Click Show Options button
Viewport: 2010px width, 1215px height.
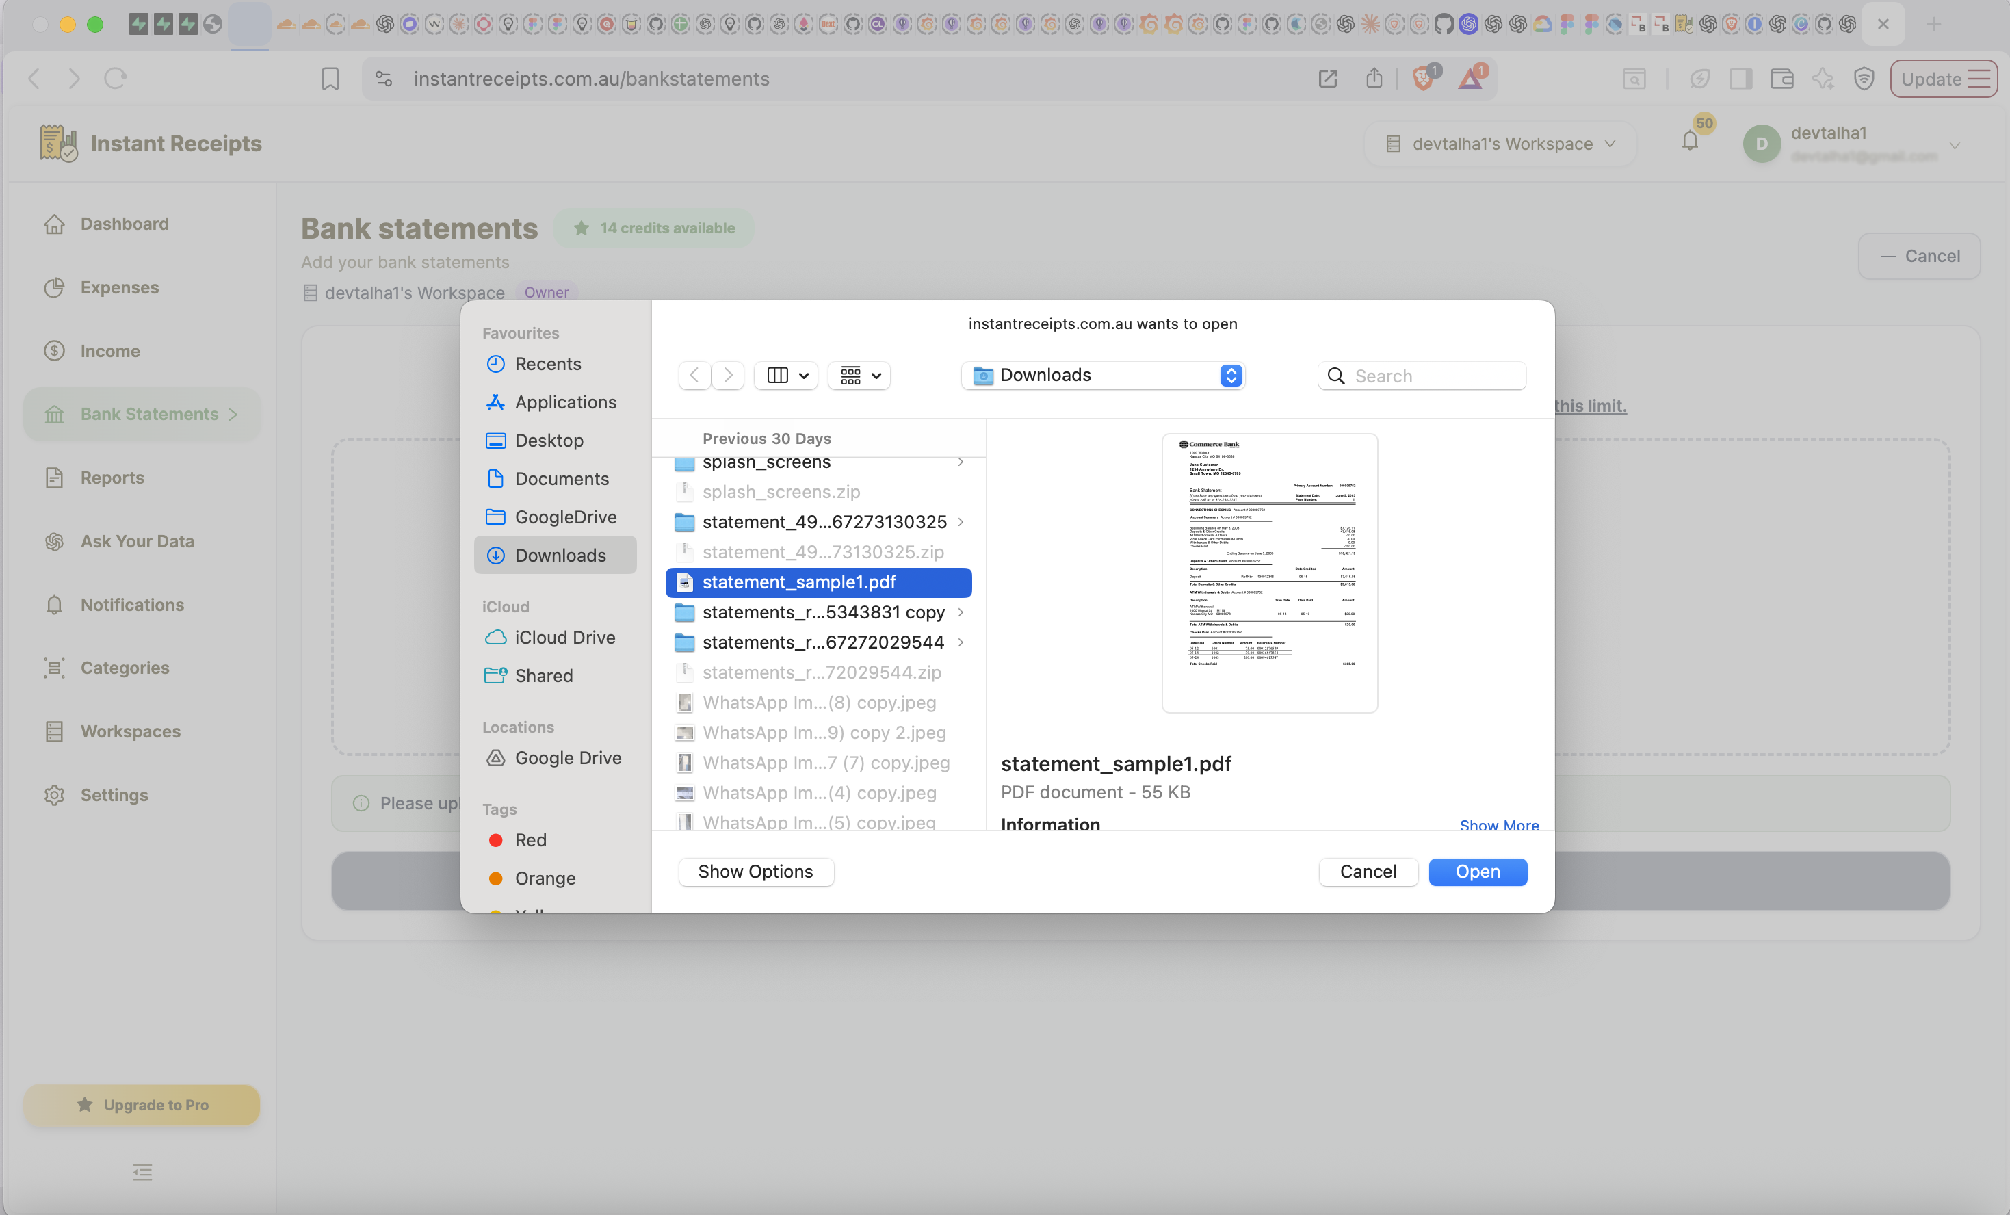[755, 872]
